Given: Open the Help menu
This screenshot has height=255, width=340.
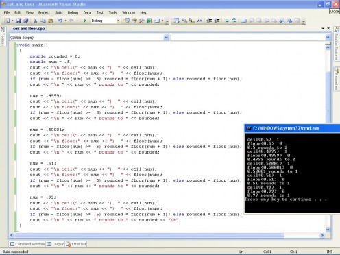Looking at the screenshot, I should point(143,12).
